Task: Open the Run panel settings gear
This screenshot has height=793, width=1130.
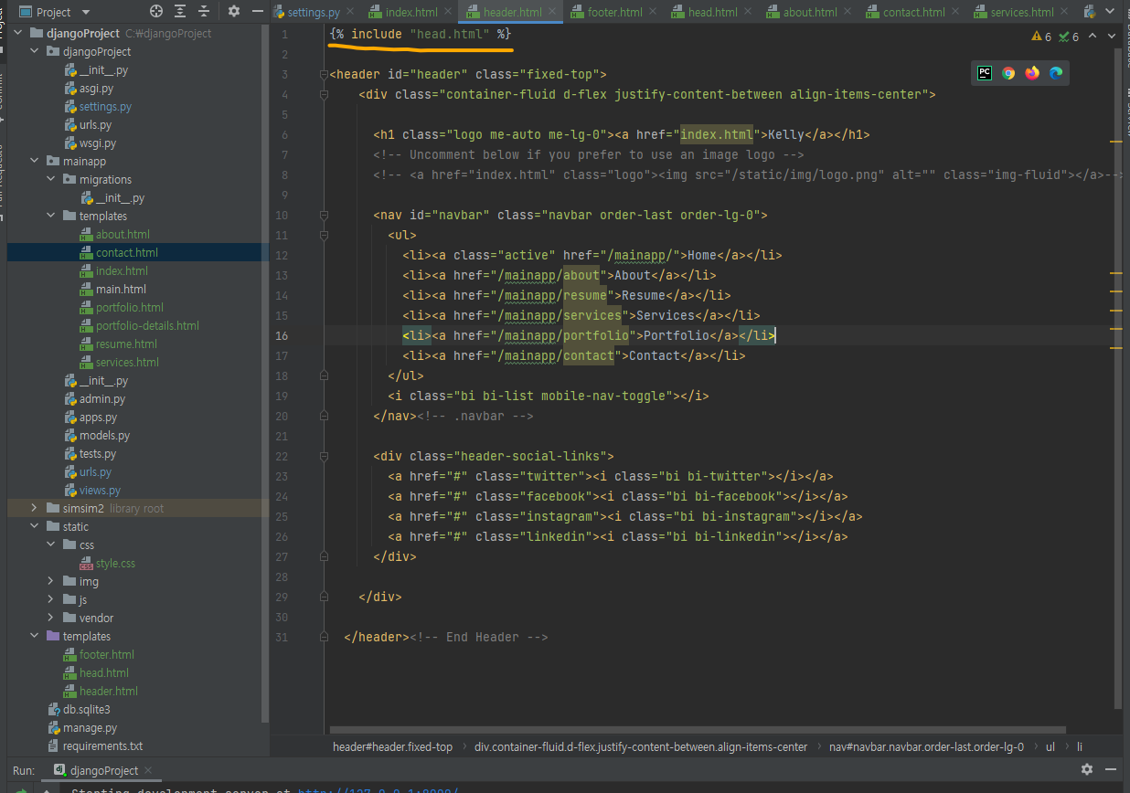Action: click(x=1087, y=770)
